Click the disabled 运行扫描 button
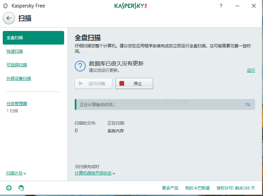The image size is (263, 196). point(93,83)
